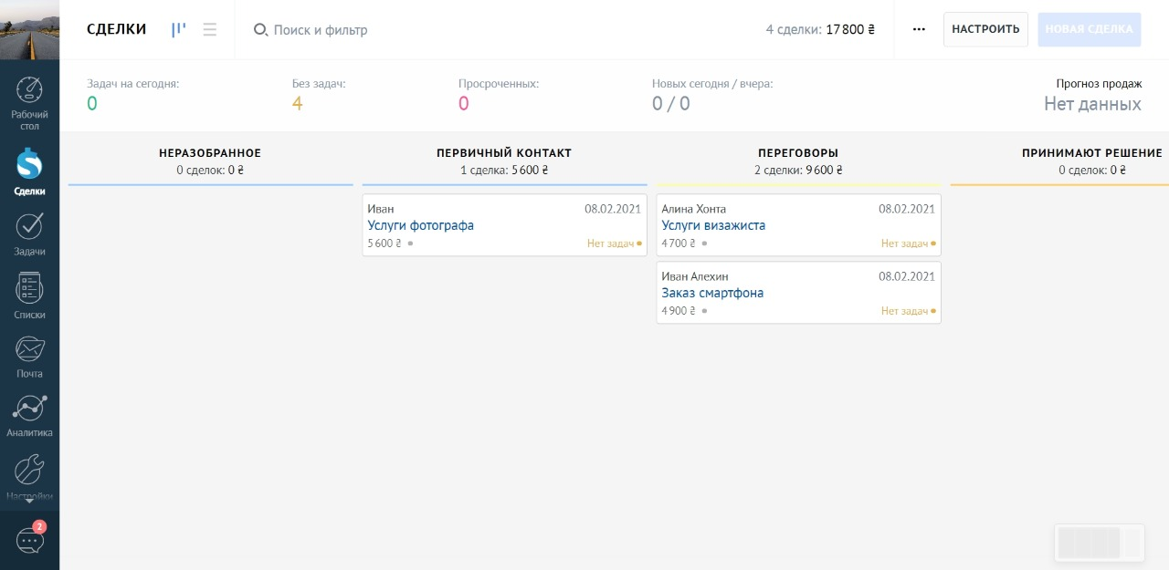Open deal Услуги фотографа
Screen dimensions: 1169x570
click(x=421, y=225)
